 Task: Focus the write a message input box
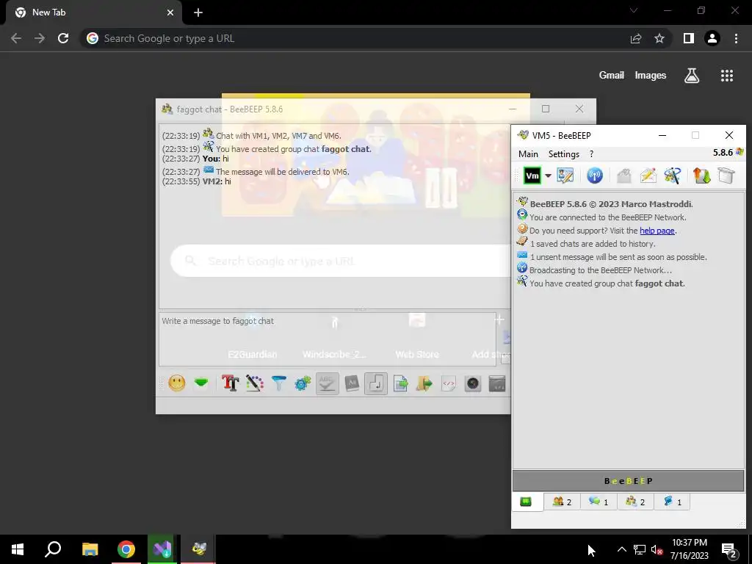(x=328, y=339)
